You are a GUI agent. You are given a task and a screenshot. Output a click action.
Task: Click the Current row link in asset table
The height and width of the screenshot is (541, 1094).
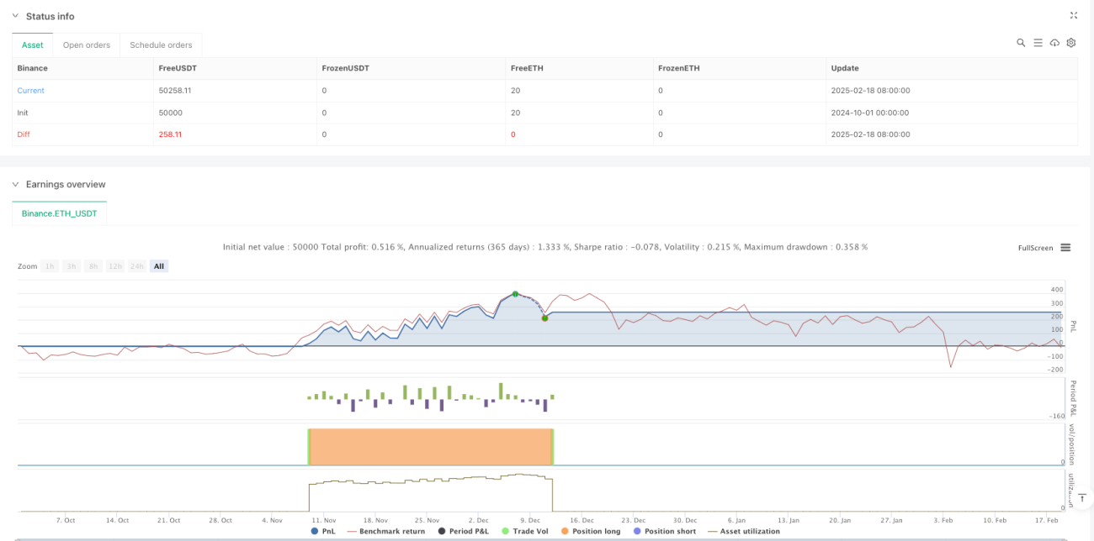(x=31, y=91)
